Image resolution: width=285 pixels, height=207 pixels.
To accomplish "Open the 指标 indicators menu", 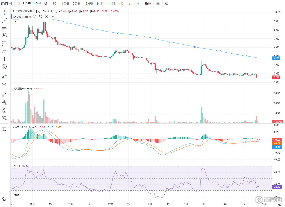I will (x=148, y=3).
